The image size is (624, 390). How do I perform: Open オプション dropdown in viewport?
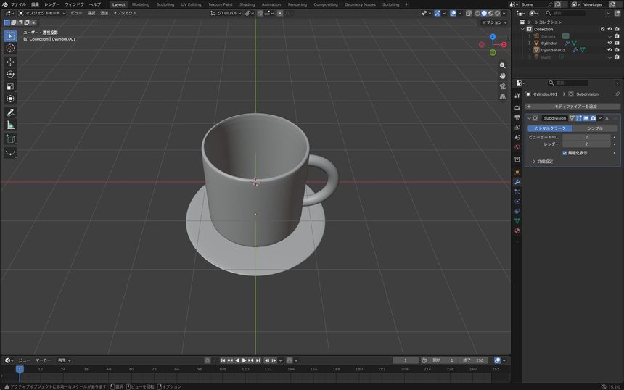pos(494,22)
